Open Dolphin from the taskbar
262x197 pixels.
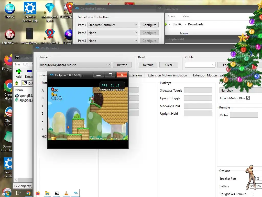pos(75,193)
